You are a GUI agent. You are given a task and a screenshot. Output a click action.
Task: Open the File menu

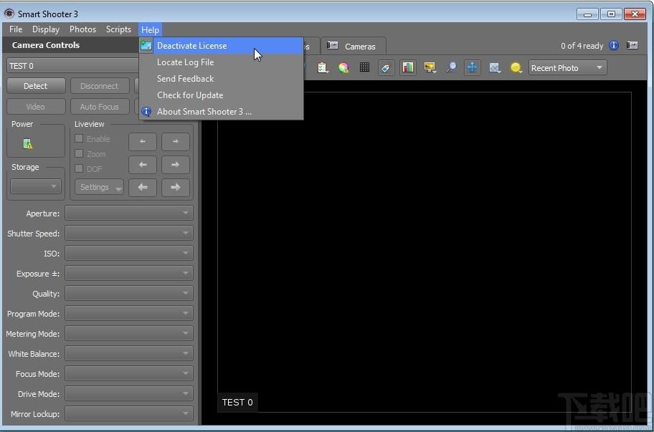tap(16, 29)
